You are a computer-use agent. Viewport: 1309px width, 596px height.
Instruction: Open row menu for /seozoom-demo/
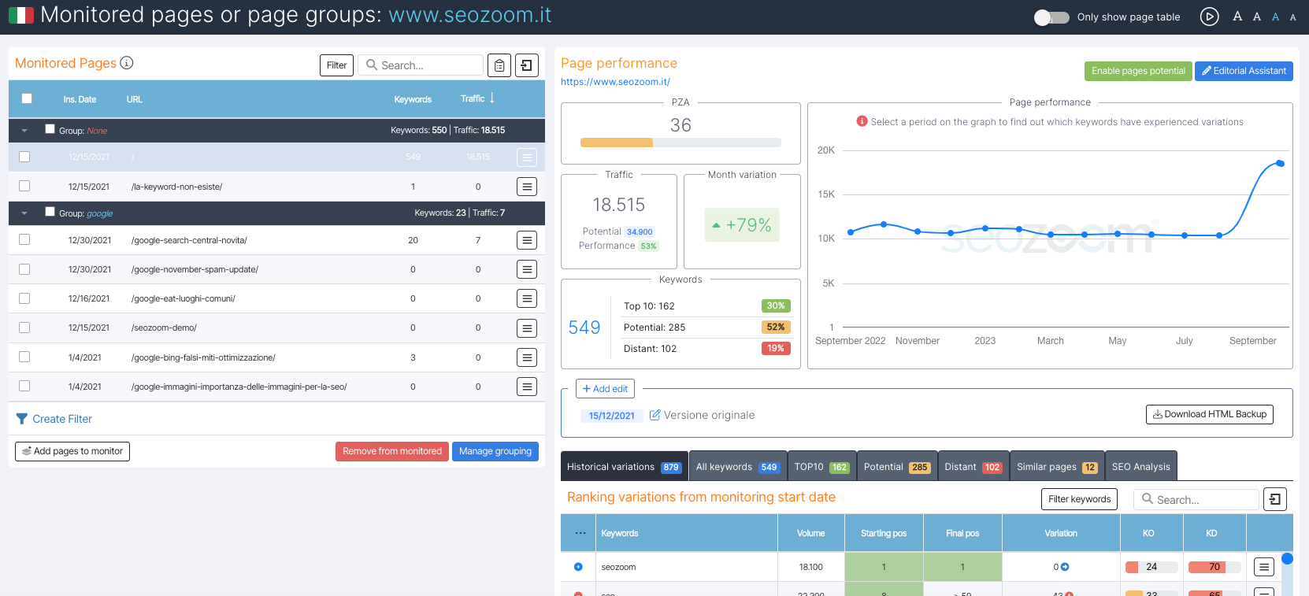coord(527,328)
